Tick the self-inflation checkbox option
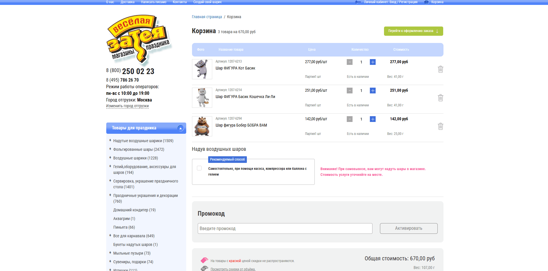This screenshot has width=548, height=271. 199,168
